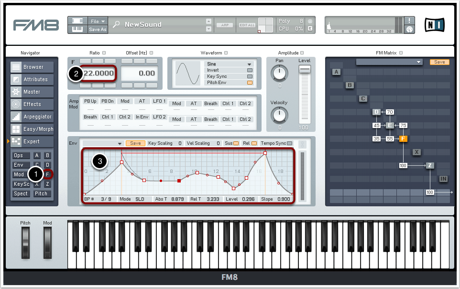
Task: Click the Save As button
Action: point(98,30)
